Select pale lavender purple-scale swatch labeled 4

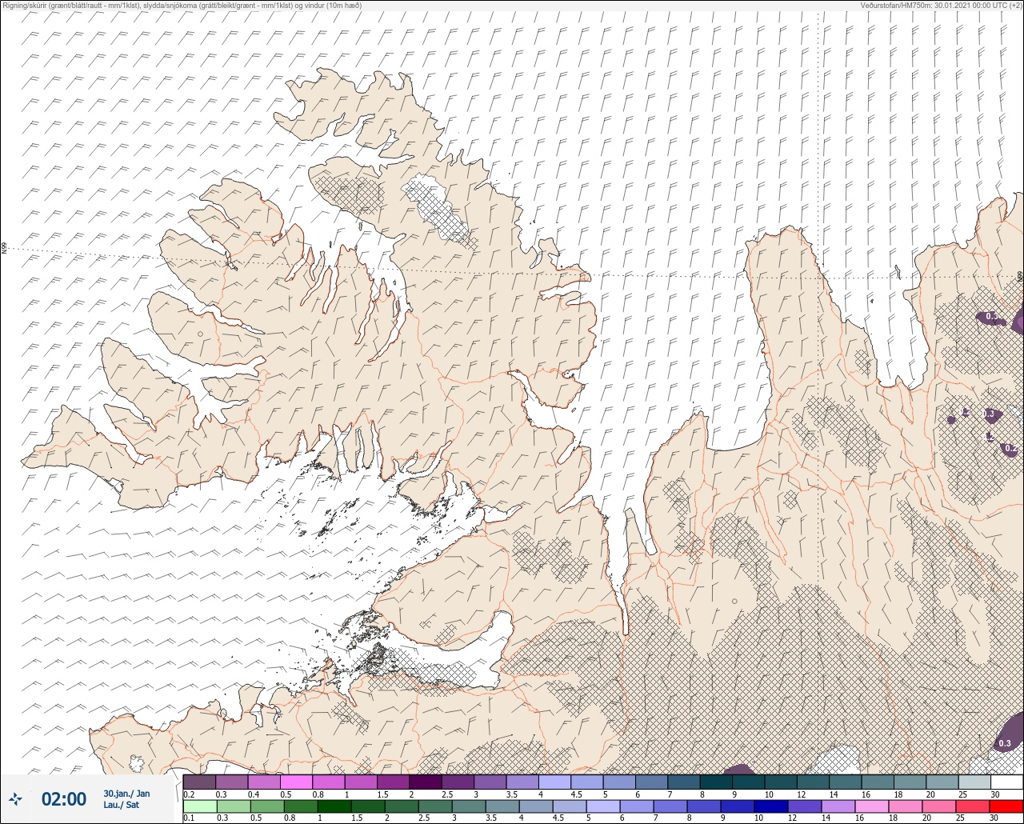pos(554,782)
